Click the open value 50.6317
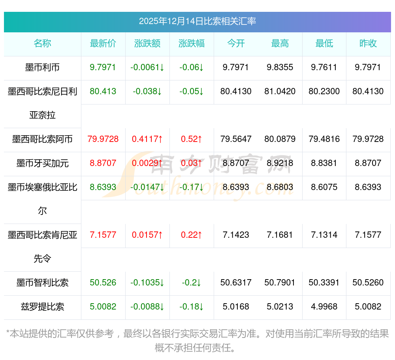Viewport: 395px width, 360px height. (236, 283)
